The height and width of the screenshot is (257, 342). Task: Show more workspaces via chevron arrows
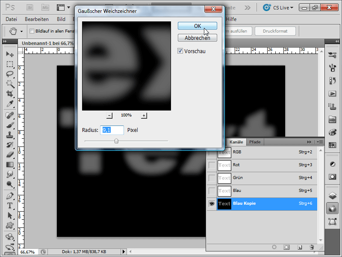tap(248, 8)
